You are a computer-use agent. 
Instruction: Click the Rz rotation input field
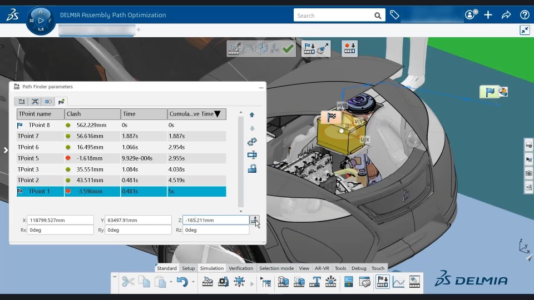point(216,230)
